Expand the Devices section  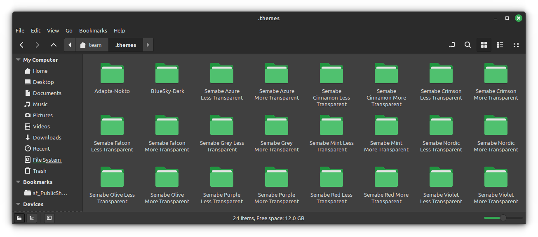(x=17, y=204)
